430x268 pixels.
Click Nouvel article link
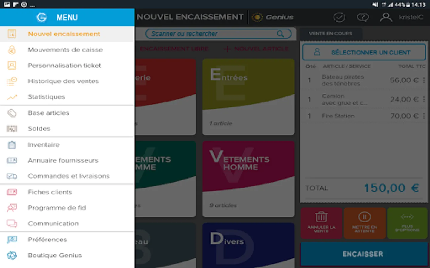256,49
